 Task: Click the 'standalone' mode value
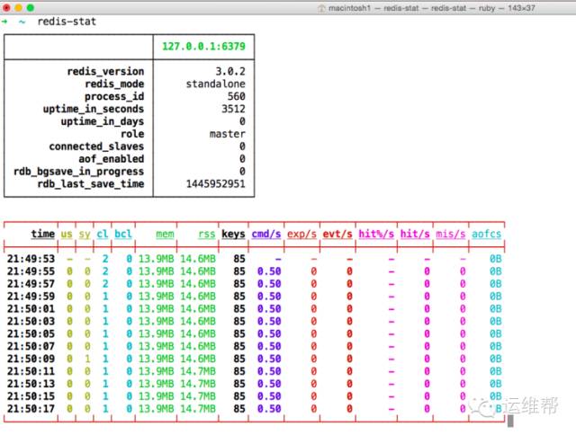[216, 84]
